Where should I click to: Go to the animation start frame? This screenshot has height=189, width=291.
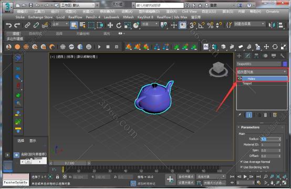pyautogui.click(x=232, y=176)
